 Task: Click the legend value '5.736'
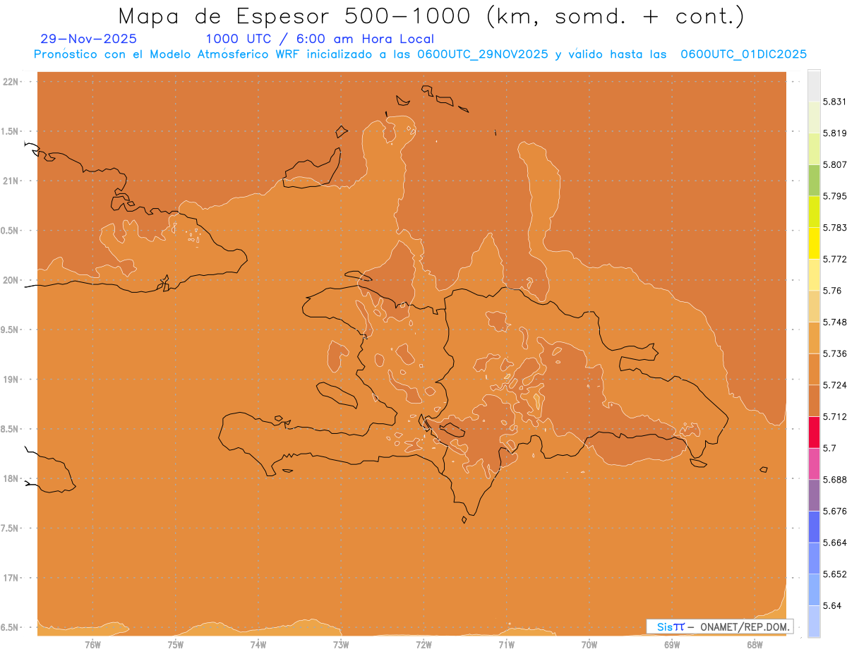coord(834,353)
